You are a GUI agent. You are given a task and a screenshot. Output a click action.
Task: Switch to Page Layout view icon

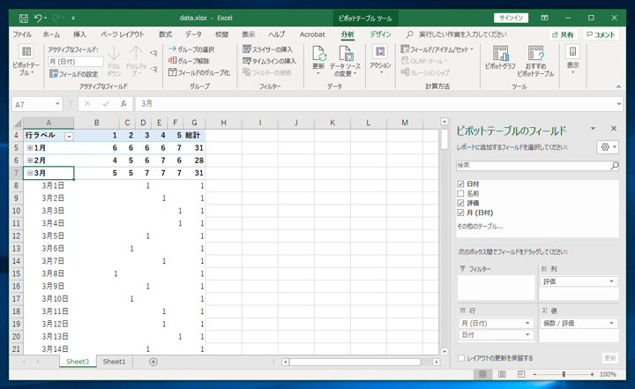pos(502,374)
